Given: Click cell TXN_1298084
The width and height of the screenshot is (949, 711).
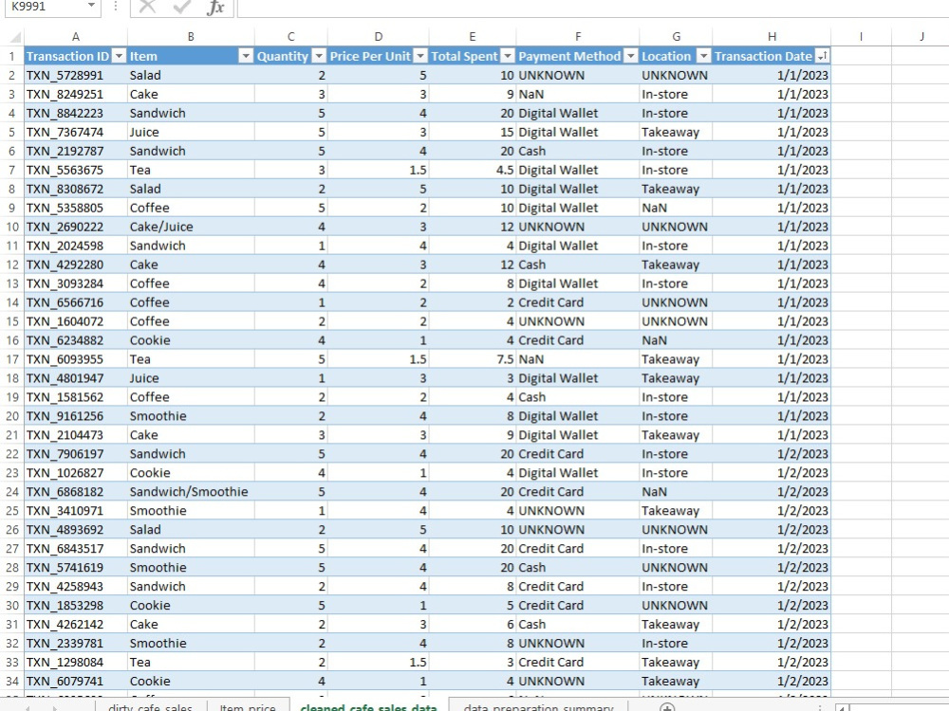Looking at the screenshot, I should click(76, 662).
